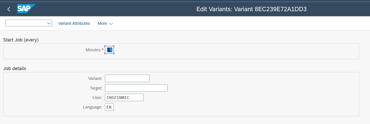Click the Minutes label
The width and height of the screenshot is (370, 124).
tap(94, 50)
